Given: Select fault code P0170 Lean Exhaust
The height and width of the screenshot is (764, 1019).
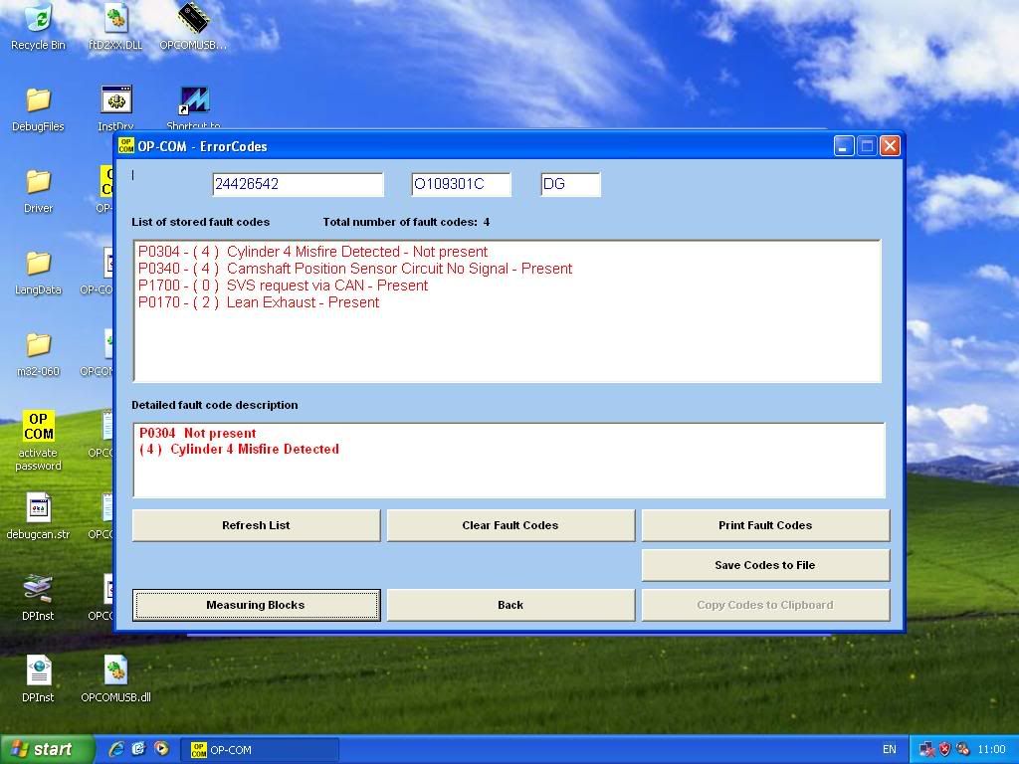Looking at the screenshot, I should coord(259,302).
